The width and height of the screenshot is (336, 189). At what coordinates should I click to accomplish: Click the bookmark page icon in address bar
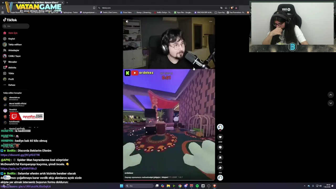pos(94,8)
